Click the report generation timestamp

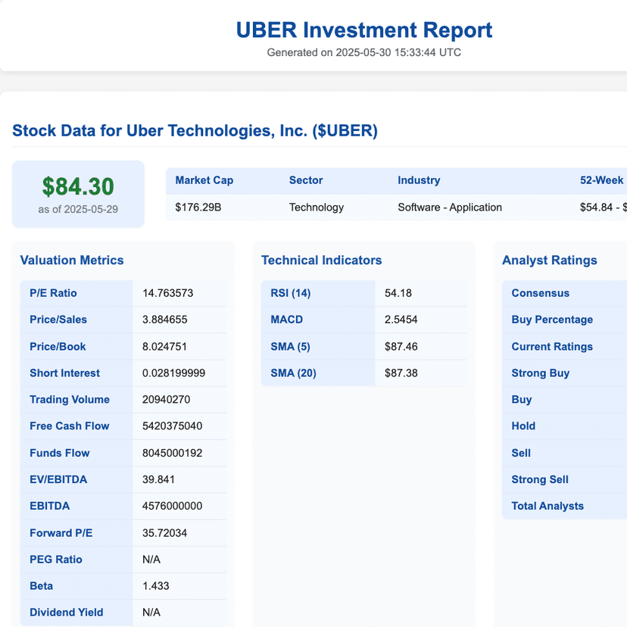pos(364,52)
